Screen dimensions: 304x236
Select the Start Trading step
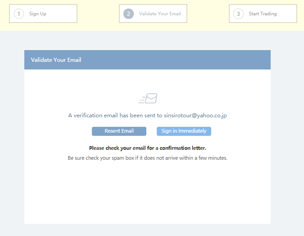(263, 14)
